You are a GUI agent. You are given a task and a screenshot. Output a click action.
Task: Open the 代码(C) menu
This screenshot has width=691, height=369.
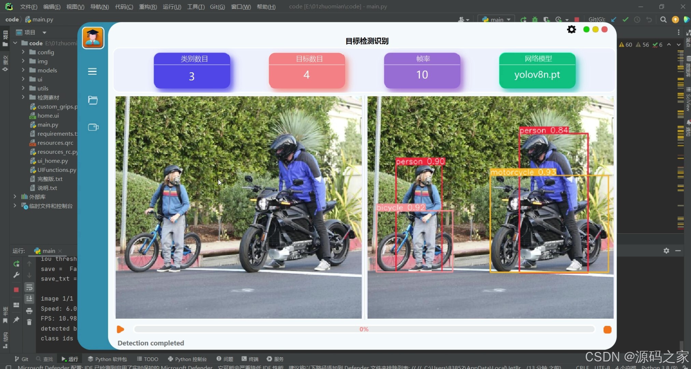click(x=124, y=6)
